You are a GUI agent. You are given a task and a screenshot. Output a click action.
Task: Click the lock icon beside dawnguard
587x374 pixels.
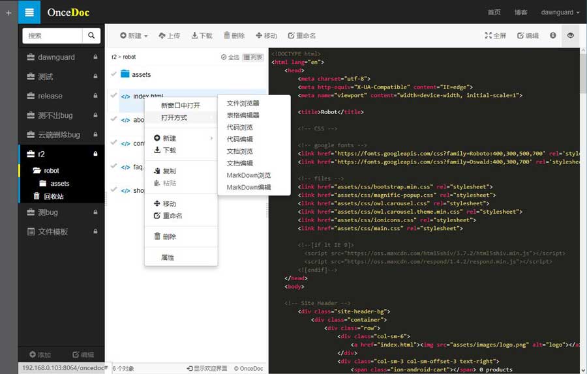(95, 57)
